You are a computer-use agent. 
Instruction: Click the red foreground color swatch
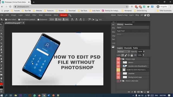[x=1, y=84]
